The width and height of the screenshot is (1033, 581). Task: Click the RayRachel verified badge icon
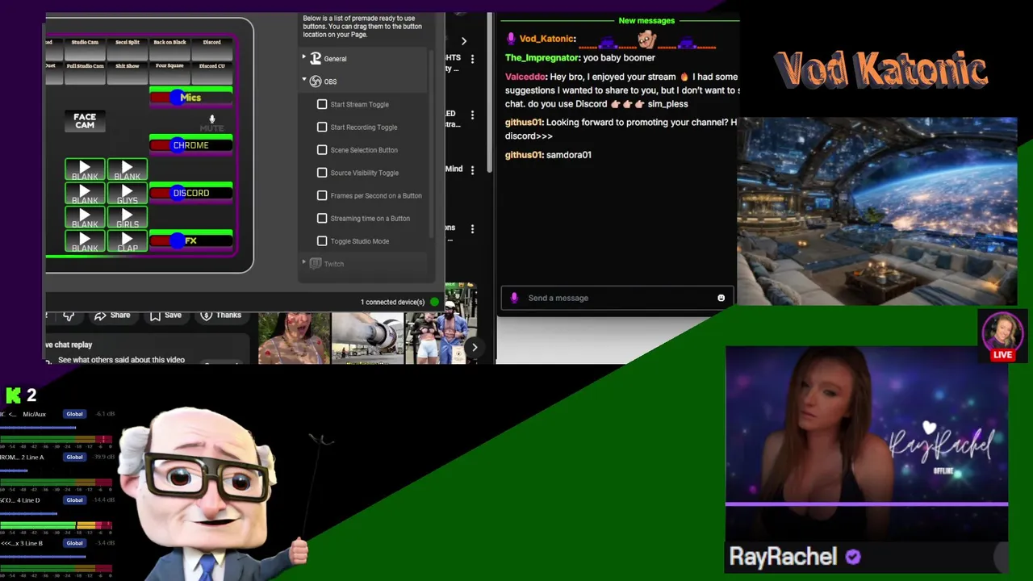tap(853, 557)
